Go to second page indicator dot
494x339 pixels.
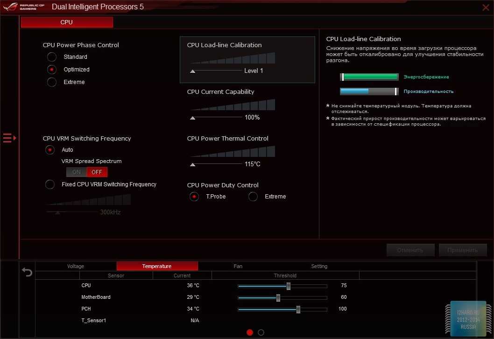(261, 332)
